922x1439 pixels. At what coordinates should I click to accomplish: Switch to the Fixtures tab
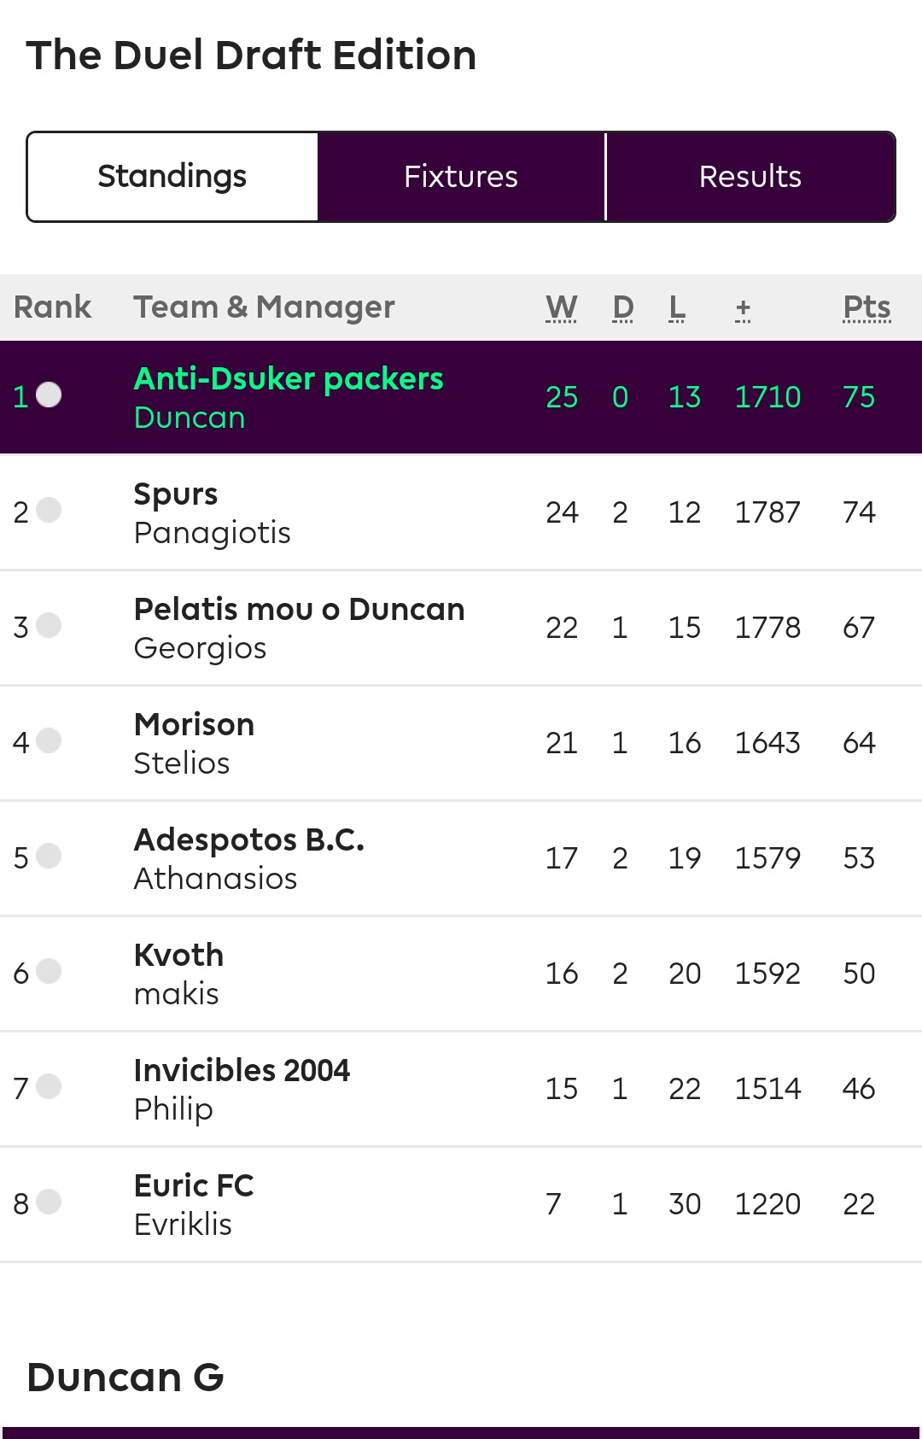pyautogui.click(x=461, y=177)
